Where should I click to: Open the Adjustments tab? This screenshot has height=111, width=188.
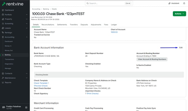96,25
